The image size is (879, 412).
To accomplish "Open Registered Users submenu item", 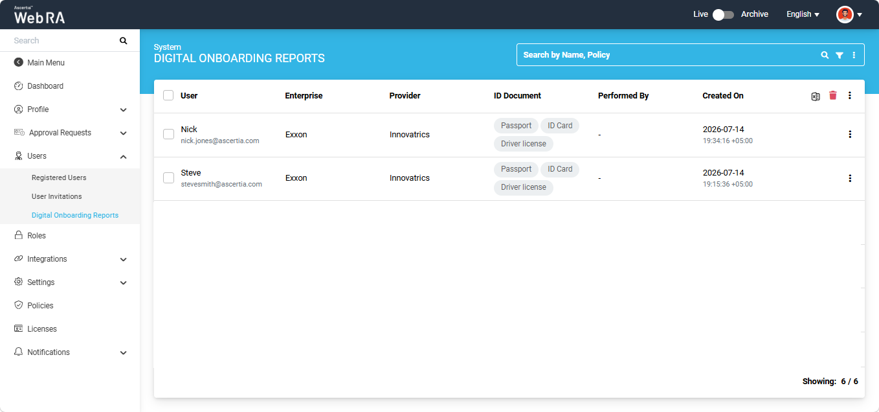I will pyautogui.click(x=59, y=177).
